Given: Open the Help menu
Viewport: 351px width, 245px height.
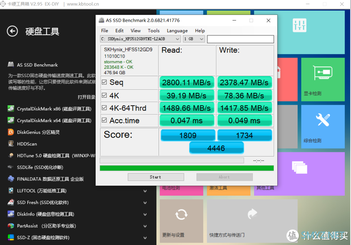Looking at the screenshot, I should tap(200, 30).
